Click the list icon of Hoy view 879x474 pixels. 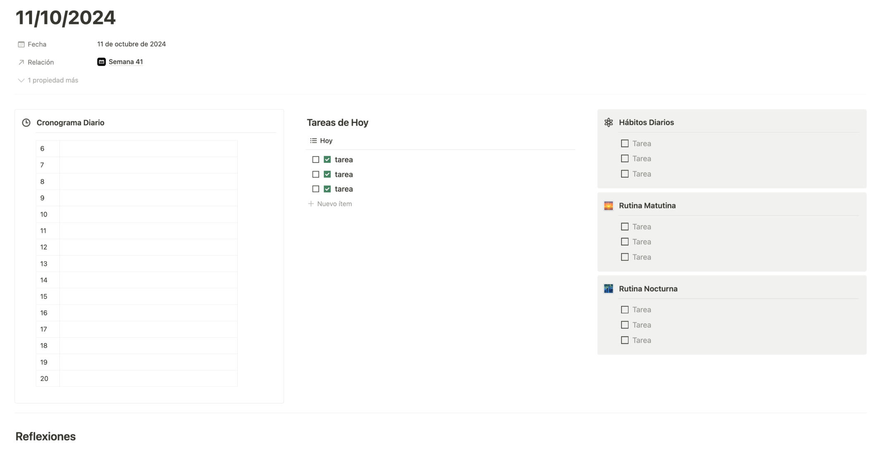[313, 141]
